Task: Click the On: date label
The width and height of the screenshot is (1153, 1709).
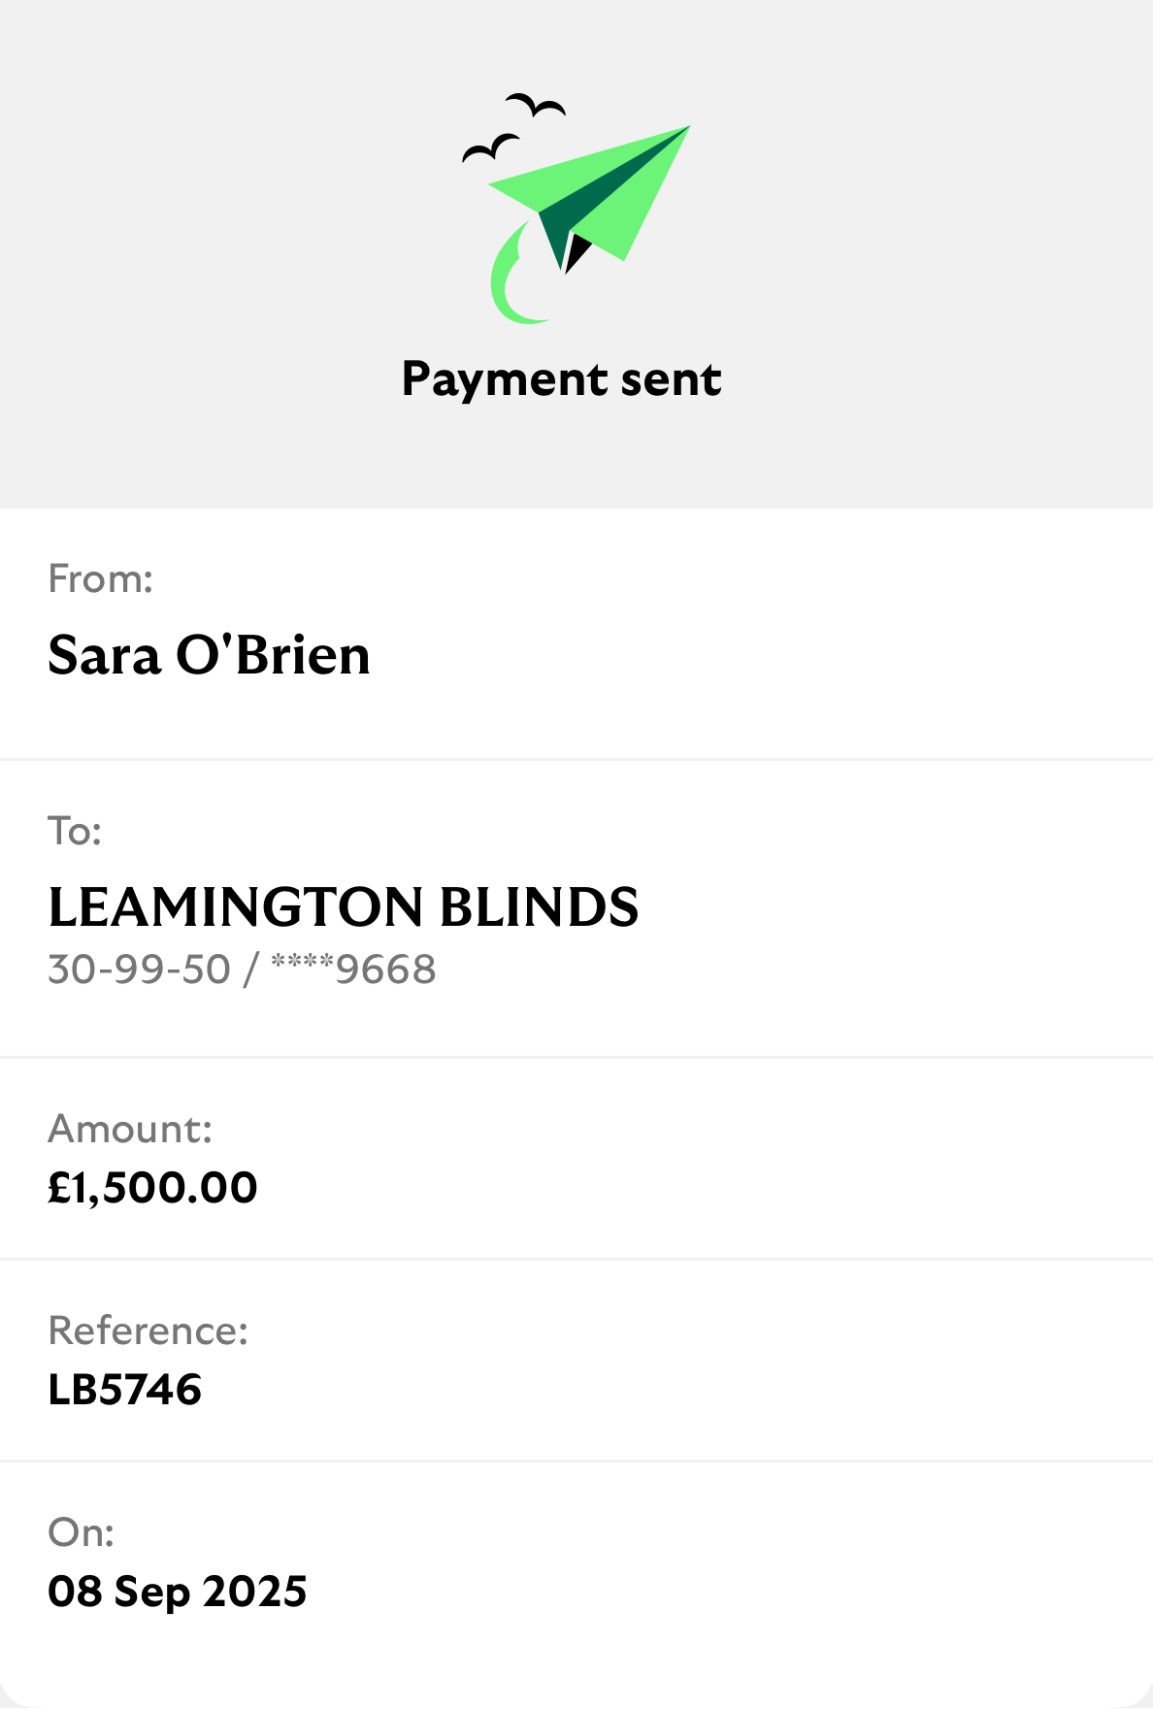Action: [x=81, y=1532]
